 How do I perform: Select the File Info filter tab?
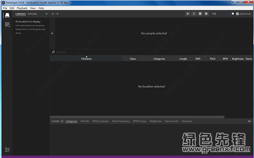[x=85, y=121]
